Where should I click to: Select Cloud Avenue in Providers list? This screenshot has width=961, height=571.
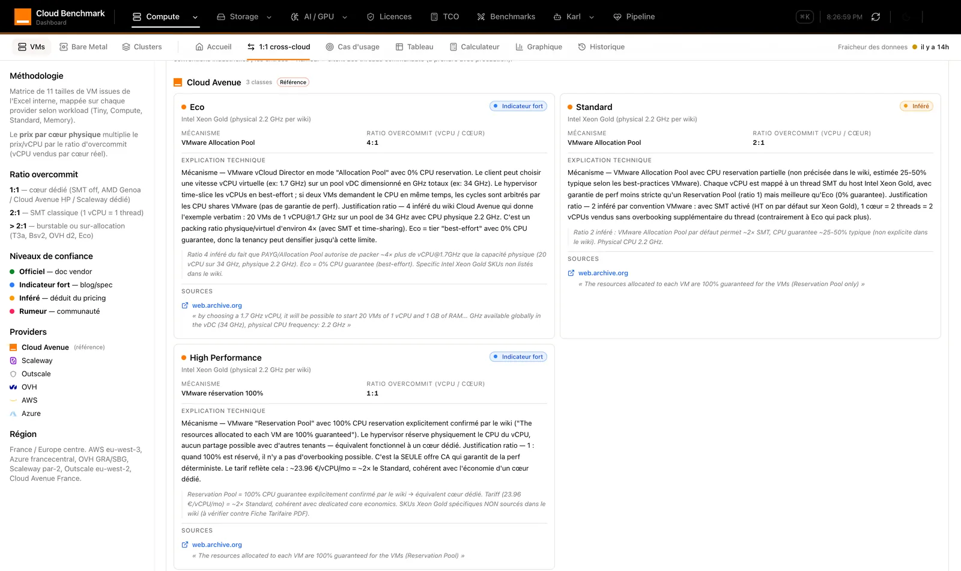45,347
